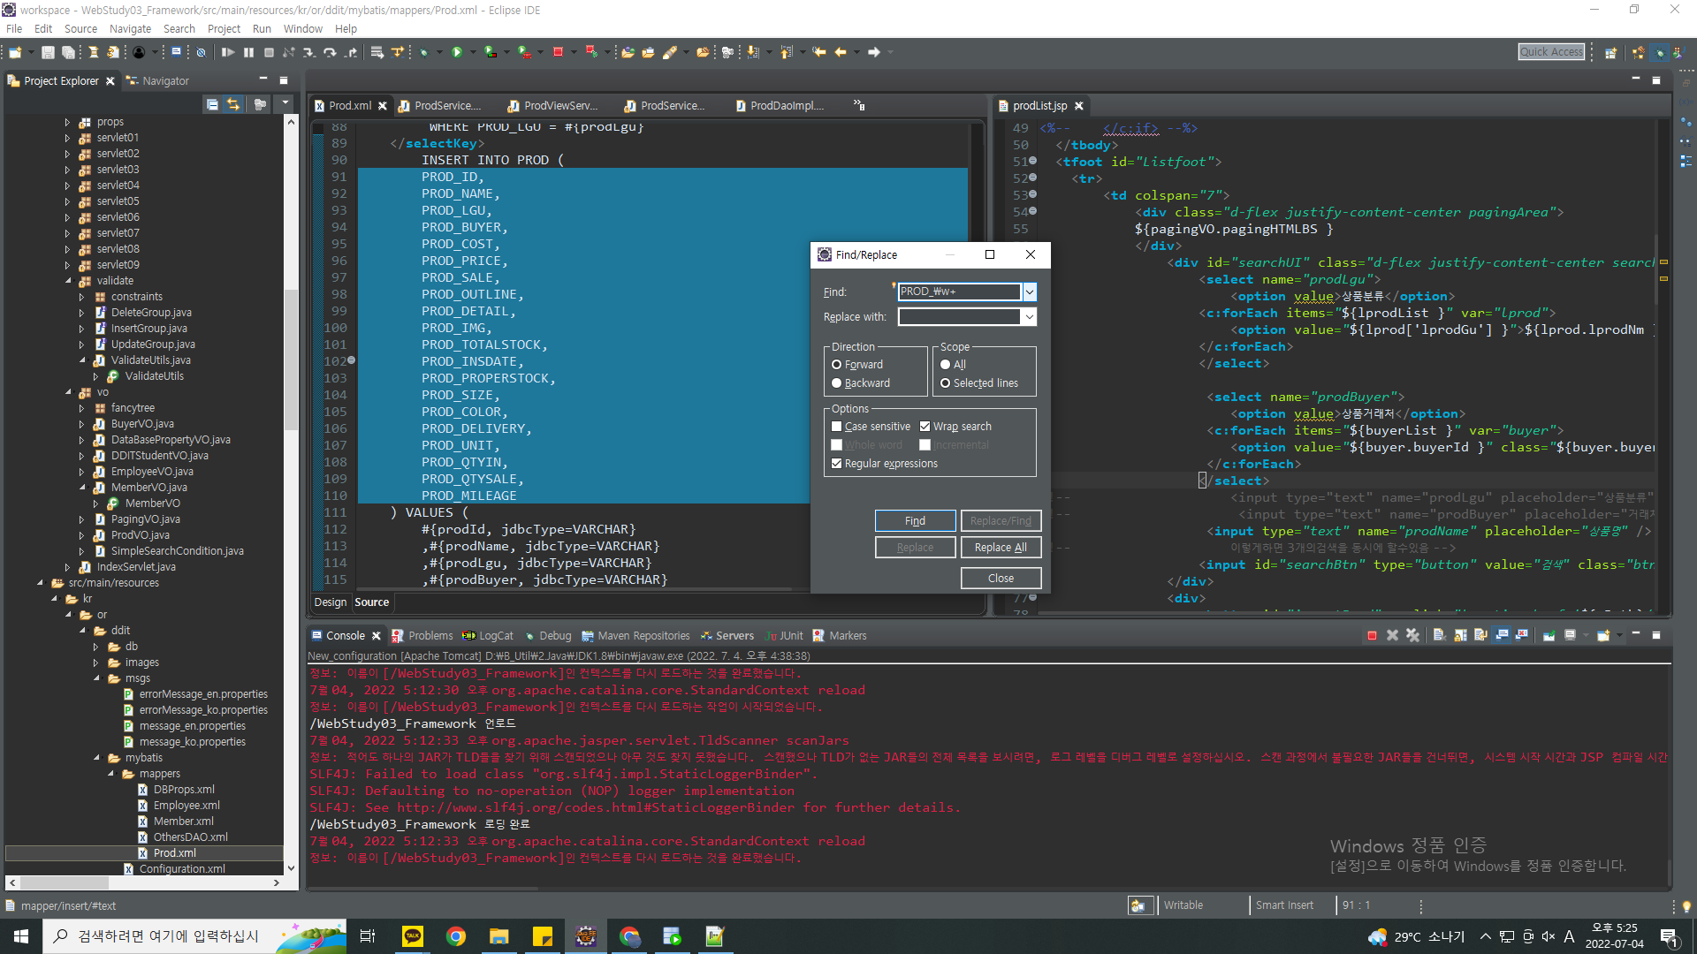The height and width of the screenshot is (954, 1697).
Task: Click the Replace with text field
Action: [959, 317]
